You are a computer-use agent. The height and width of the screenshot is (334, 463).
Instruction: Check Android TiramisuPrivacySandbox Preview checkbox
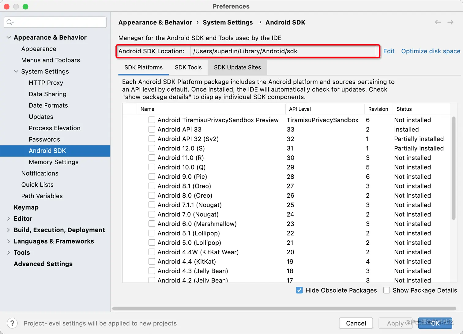pos(152,120)
